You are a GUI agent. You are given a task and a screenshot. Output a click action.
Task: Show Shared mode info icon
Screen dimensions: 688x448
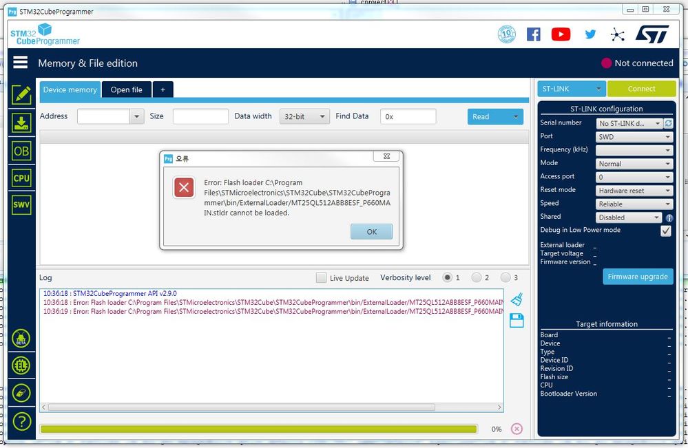tap(669, 217)
